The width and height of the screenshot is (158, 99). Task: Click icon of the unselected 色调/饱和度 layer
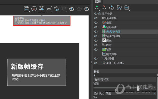[x=104, y=36]
